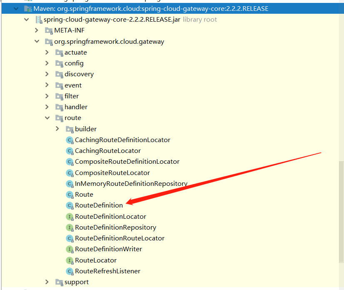
Task: Click the support package folder icon
Action: click(59, 282)
